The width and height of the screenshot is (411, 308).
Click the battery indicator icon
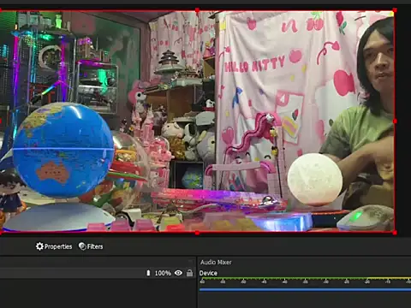148,273
